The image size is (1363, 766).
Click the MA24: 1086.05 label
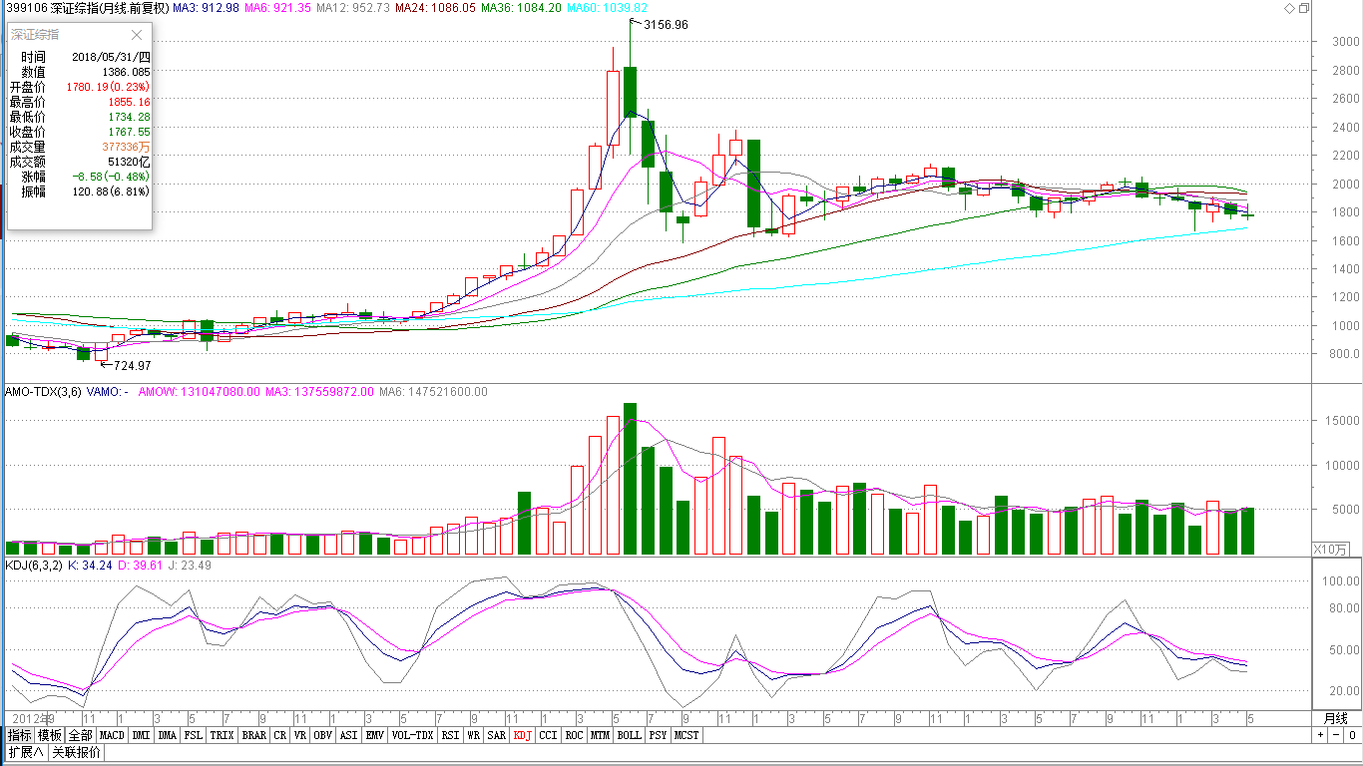(x=435, y=8)
